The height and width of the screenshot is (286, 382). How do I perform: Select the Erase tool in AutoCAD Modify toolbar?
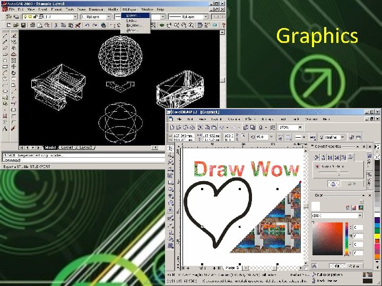(x=14, y=36)
